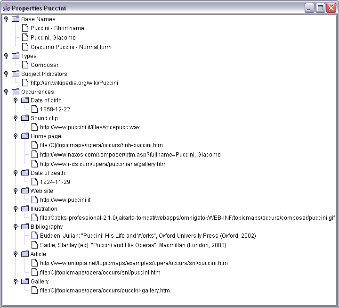Image resolution: width=339 pixels, height=308 pixels.
Task: Click the Java icon in the title bar
Action: point(6,8)
